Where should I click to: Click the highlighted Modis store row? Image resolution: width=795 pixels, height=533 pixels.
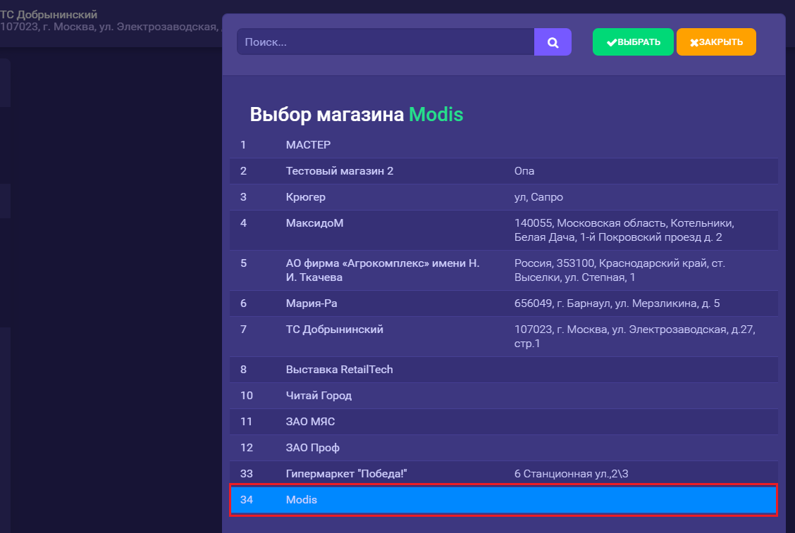(503, 500)
